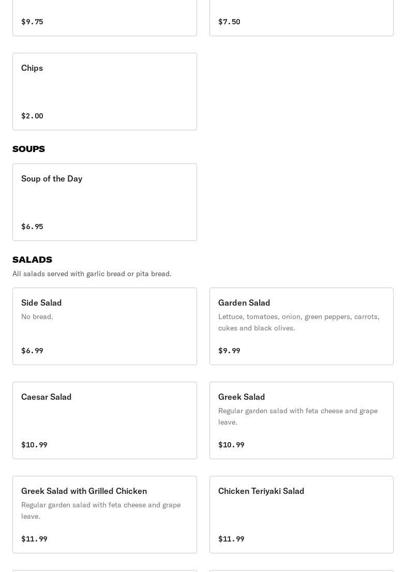The image size is (406, 572).
Task: Click the Caesar Salad $10.99 price
Action: 34,445
